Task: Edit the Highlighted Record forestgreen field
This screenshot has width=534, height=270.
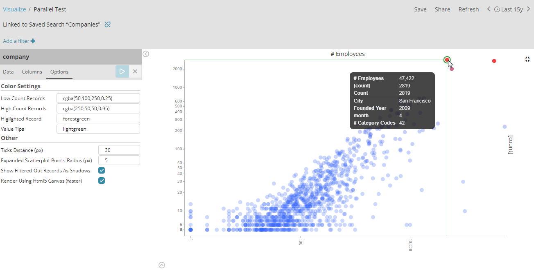Action: pos(98,118)
